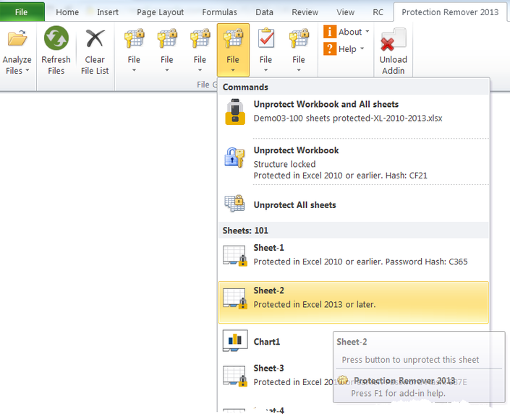The image size is (510, 414).
Task: Switch to the Formulas tab
Action: (219, 12)
